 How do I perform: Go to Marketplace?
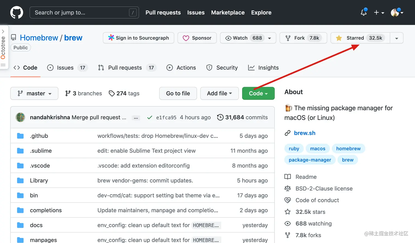[x=228, y=13]
